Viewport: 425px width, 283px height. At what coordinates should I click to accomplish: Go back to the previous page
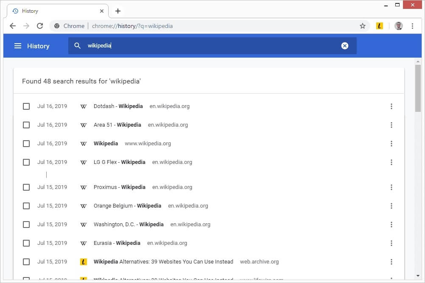(x=13, y=26)
